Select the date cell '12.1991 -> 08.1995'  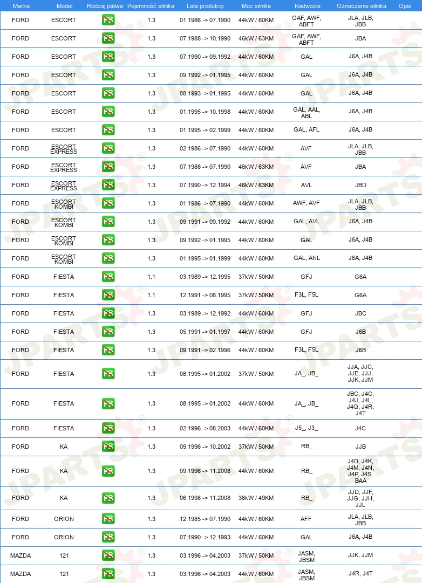point(205,295)
